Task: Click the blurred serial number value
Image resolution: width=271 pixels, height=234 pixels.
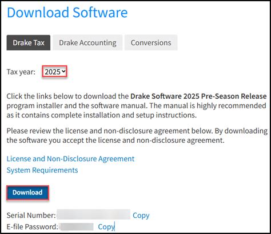Action: (x=94, y=214)
